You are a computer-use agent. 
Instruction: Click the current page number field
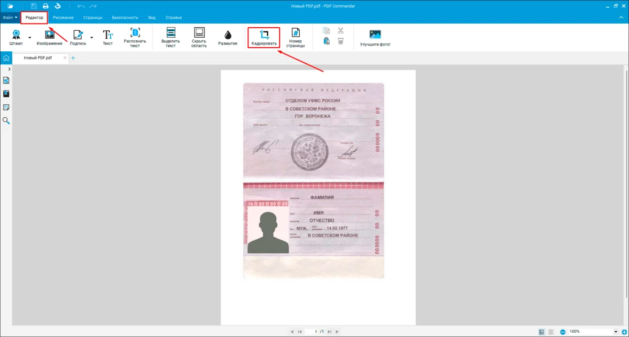[312, 332]
